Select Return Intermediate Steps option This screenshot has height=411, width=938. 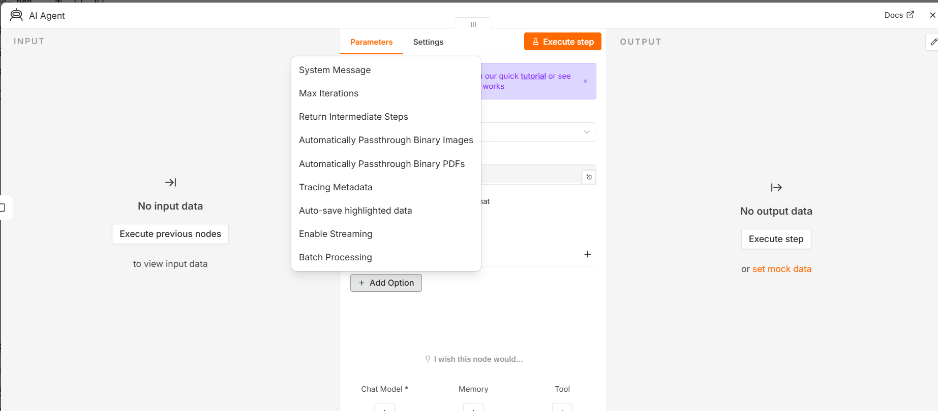[386, 117]
